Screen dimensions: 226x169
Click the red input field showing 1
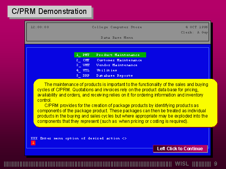click(x=33, y=143)
